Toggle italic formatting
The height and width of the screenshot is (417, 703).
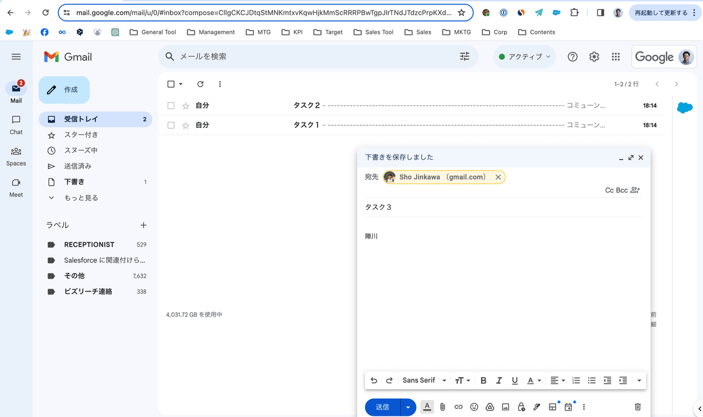[499, 381]
